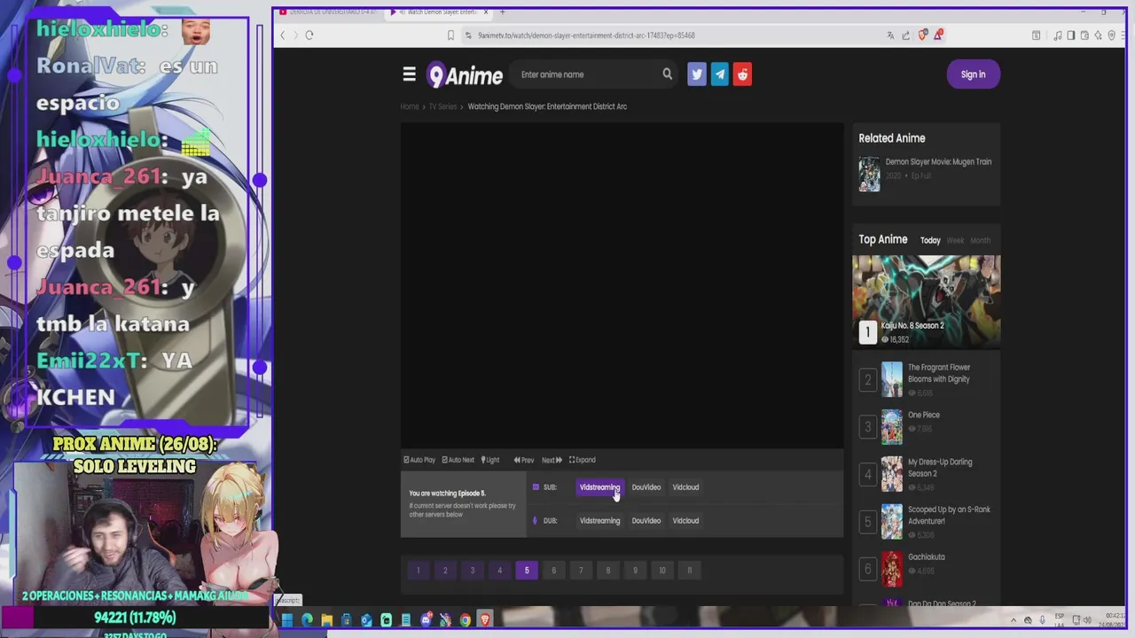Select DUB Vidcloud server
Image resolution: width=1135 pixels, height=638 pixels.
click(x=685, y=521)
